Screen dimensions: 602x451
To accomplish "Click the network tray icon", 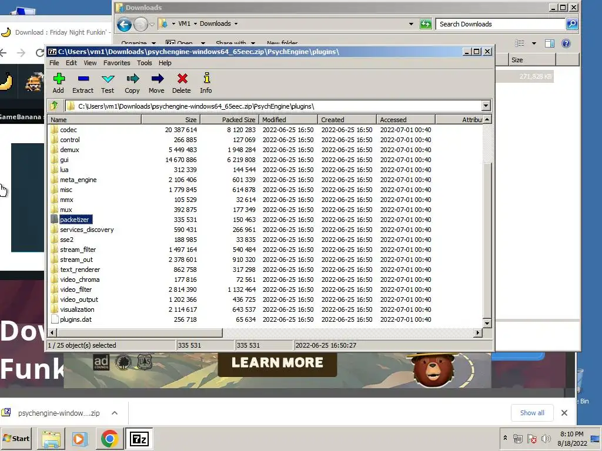I will click(x=517, y=438).
